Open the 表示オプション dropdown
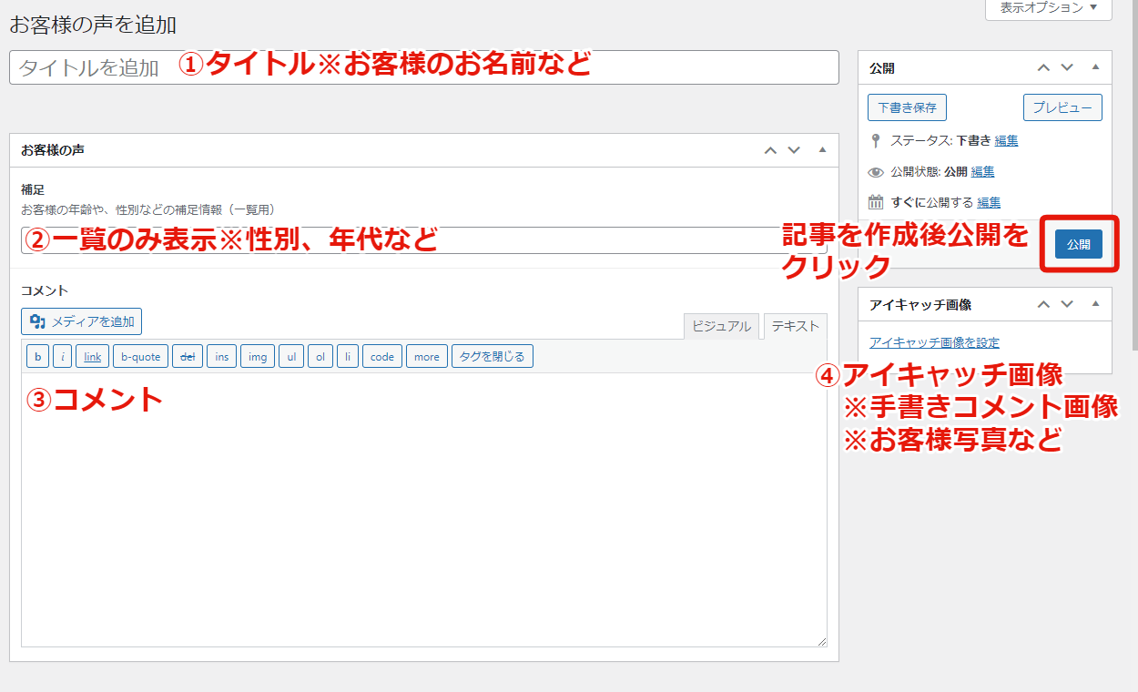 click(1049, 7)
